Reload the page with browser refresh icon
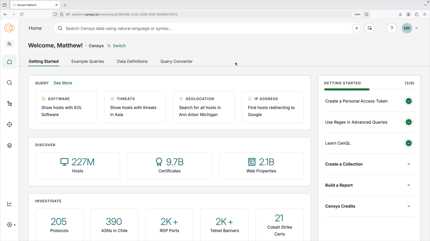 [21, 14]
